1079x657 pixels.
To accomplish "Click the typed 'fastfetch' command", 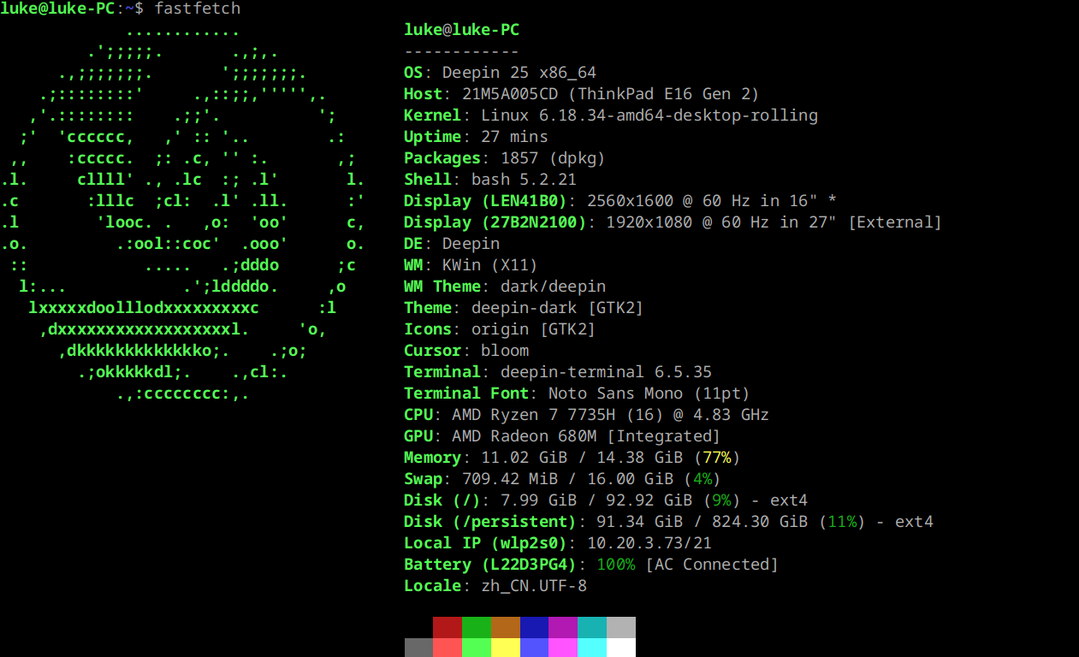I will (198, 9).
